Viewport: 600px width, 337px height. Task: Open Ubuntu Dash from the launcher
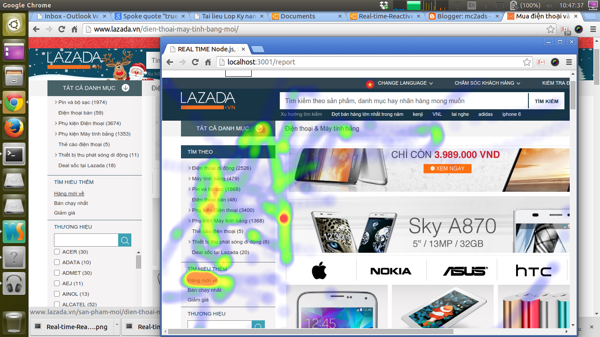click(14, 25)
